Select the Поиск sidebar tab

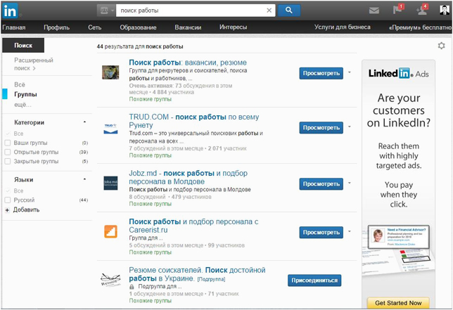tap(23, 45)
